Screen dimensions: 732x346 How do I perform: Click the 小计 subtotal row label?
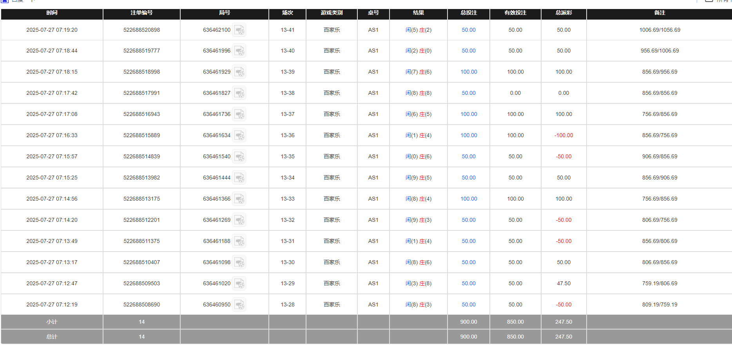[52, 322]
